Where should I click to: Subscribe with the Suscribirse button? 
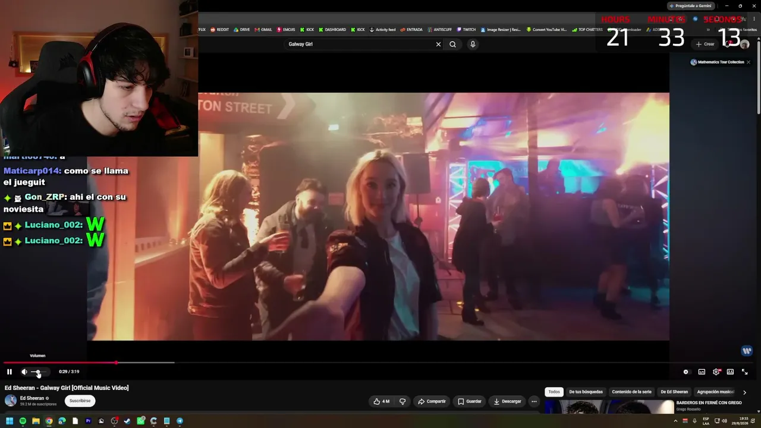[80, 401]
